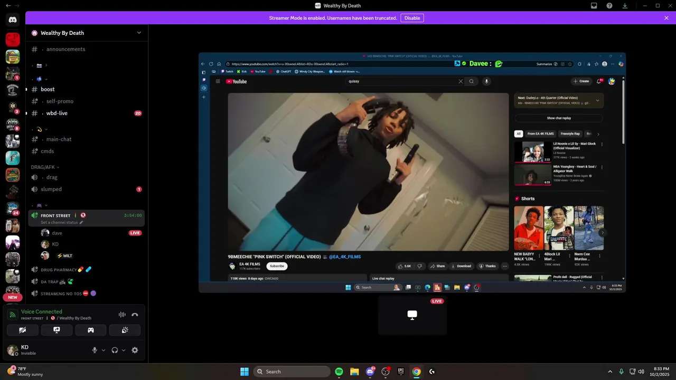Disconnect from voice with the hang-up icon
Image resolution: width=676 pixels, height=380 pixels.
(x=135, y=315)
